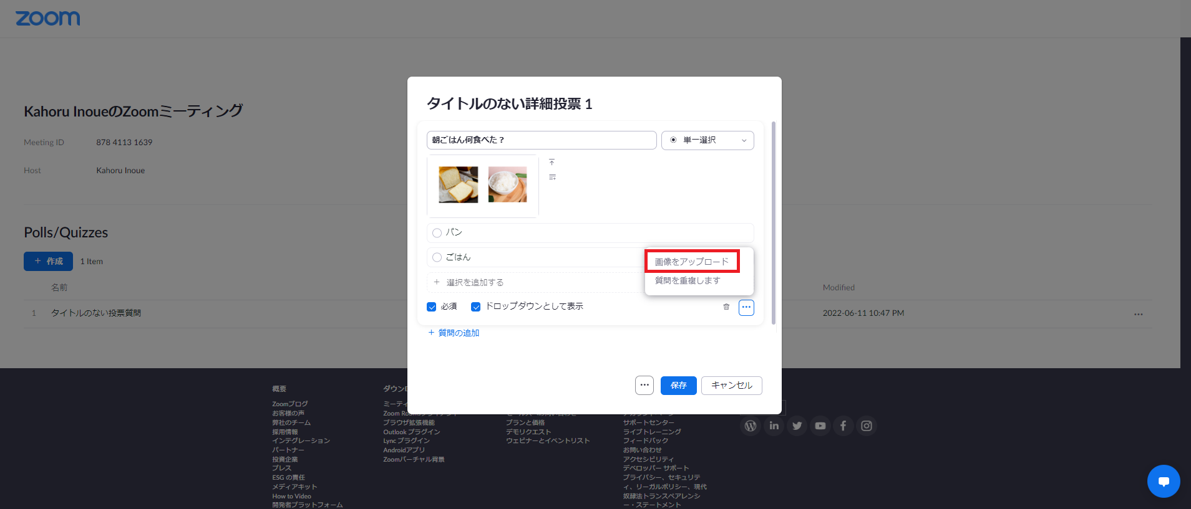Click the bread image thumbnail

tap(458, 184)
